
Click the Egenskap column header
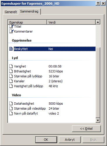tap(27, 22)
